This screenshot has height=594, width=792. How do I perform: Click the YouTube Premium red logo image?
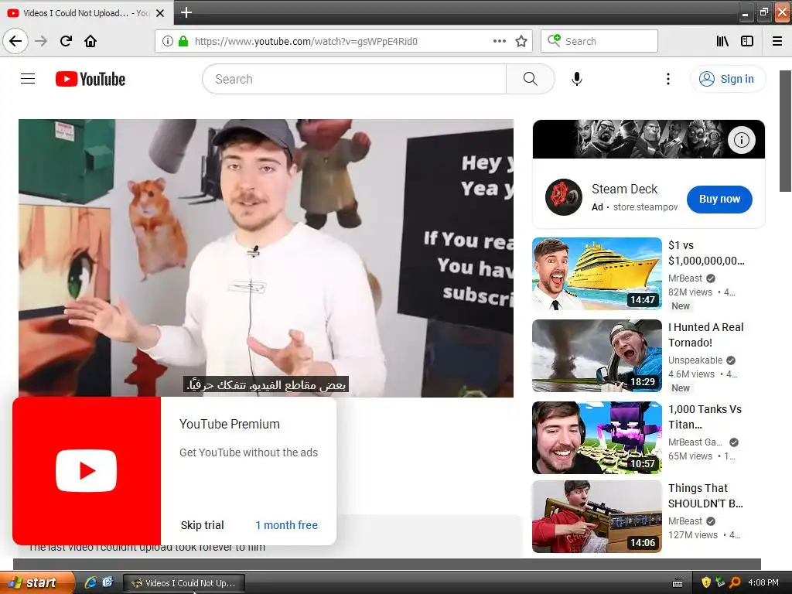[87, 471]
